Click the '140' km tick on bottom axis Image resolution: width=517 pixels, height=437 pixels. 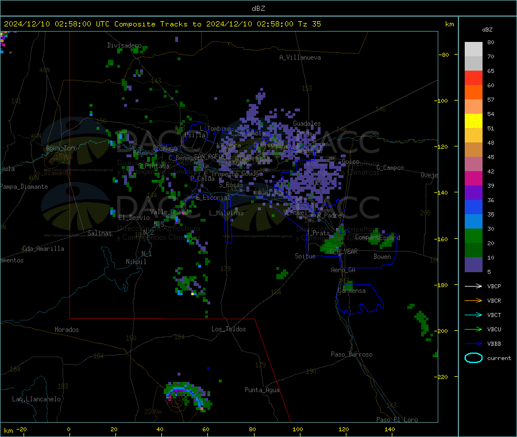pyautogui.click(x=389, y=429)
